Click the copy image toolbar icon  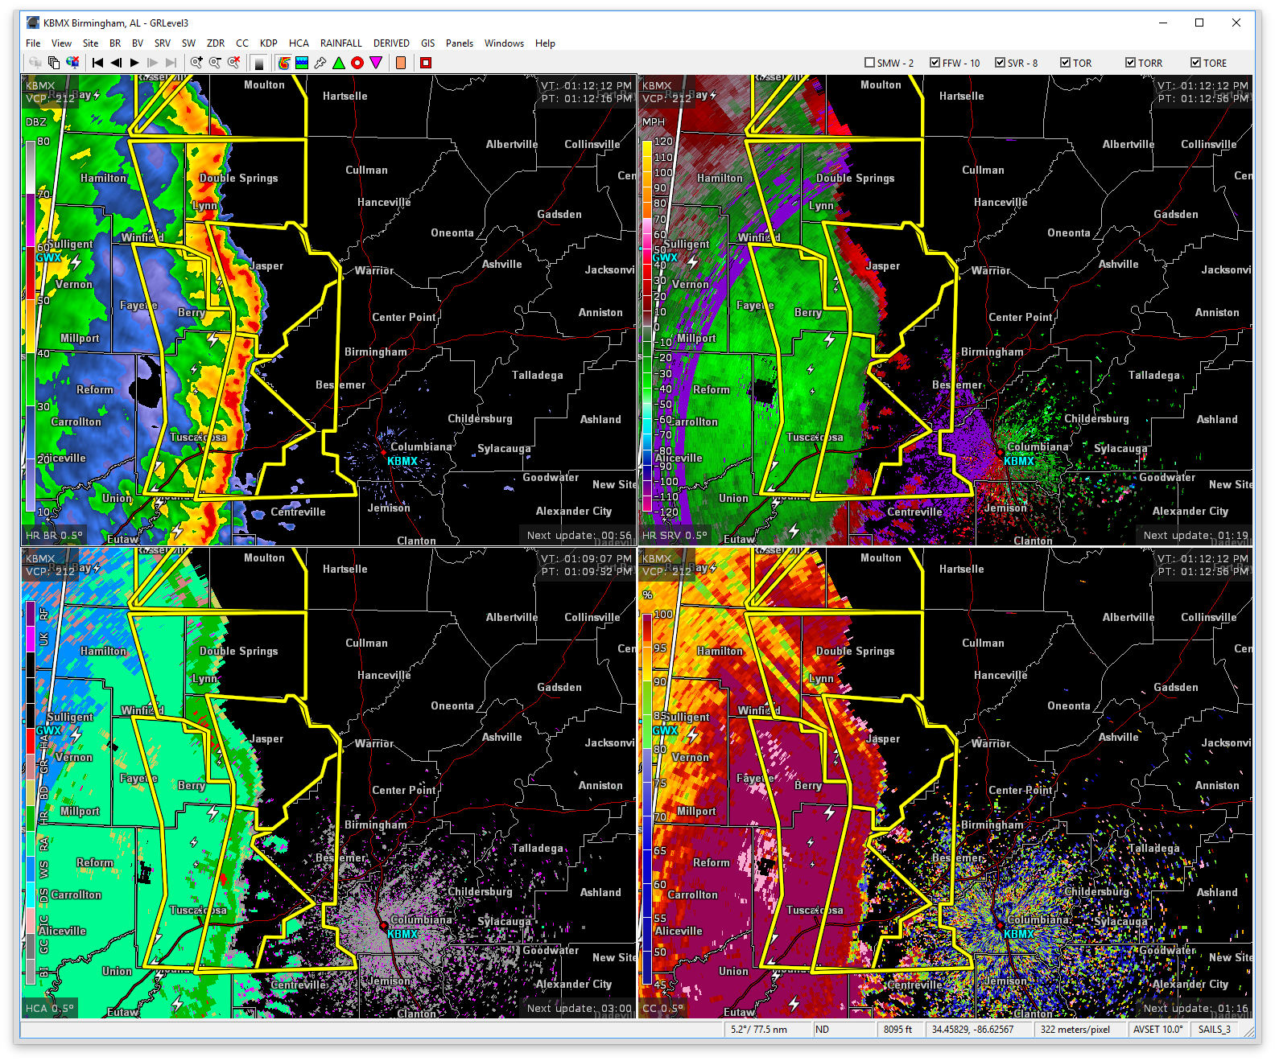tap(54, 63)
